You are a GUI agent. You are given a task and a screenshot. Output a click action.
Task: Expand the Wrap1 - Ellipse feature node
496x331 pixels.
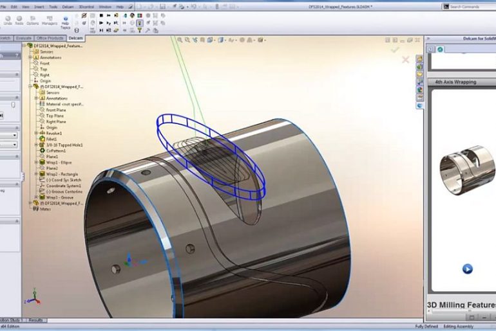[36, 162]
